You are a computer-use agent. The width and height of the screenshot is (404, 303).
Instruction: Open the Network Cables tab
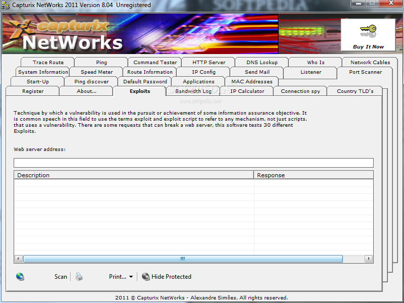click(370, 62)
